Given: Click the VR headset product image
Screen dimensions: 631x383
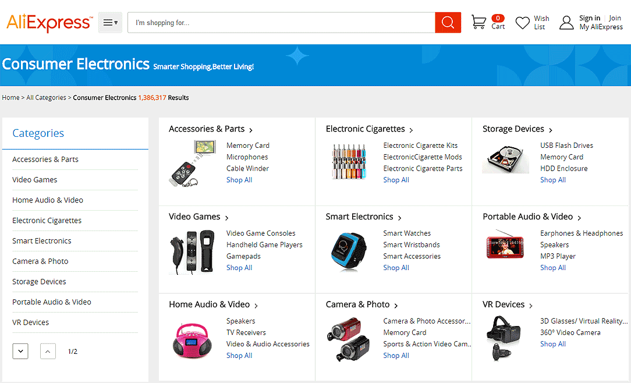Looking at the screenshot, I should pyautogui.click(x=504, y=338).
